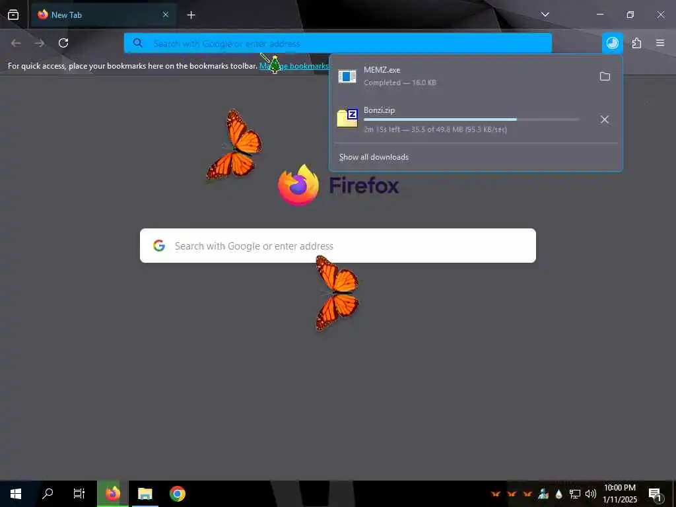Click the Completed — 16.0 KB status text
The width and height of the screenshot is (676, 507).
[x=400, y=83]
